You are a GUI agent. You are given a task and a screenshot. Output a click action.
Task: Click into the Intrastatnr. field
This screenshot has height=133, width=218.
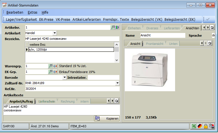(103, 77)
